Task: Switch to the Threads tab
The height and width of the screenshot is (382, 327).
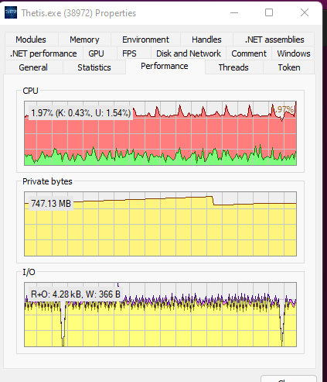Action: click(233, 67)
